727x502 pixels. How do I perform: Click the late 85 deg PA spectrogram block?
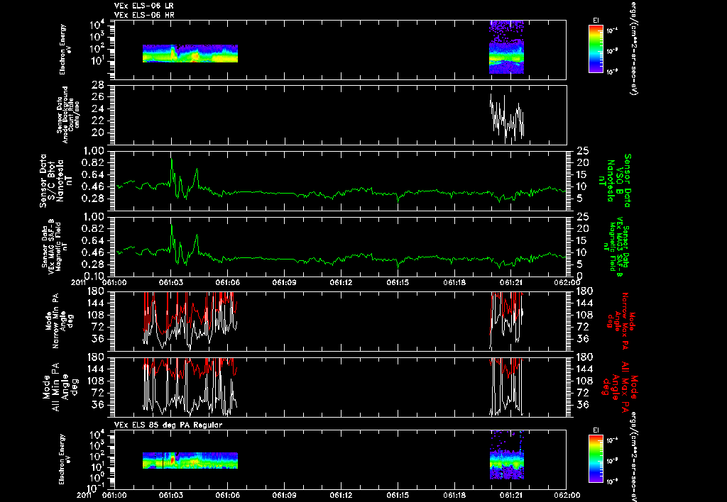click(506, 455)
